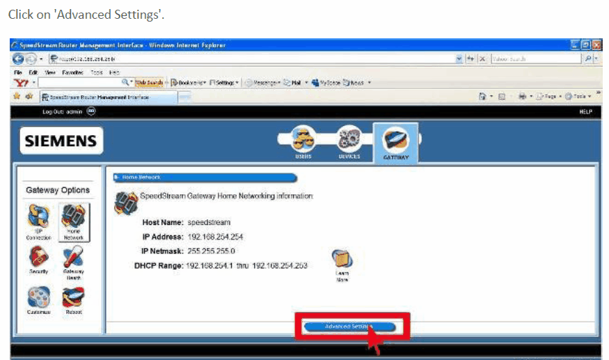Click the search magnifier icon
This screenshot has width=609, height=360.
pyautogui.click(x=587, y=58)
